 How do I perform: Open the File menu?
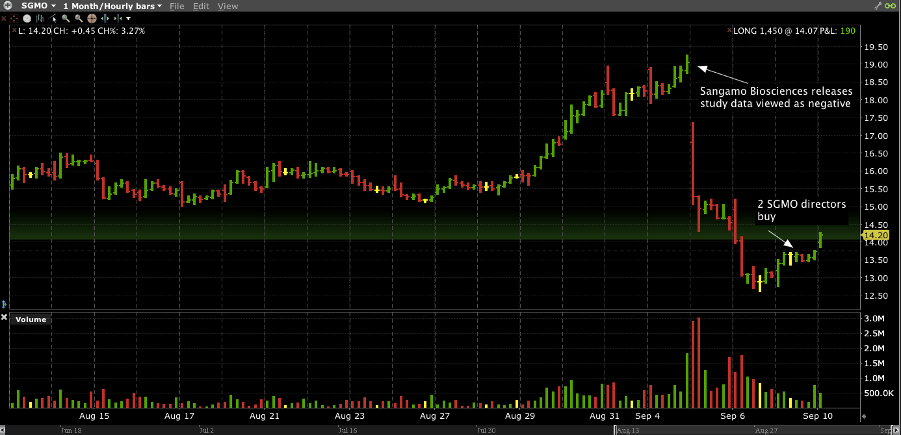click(x=176, y=6)
